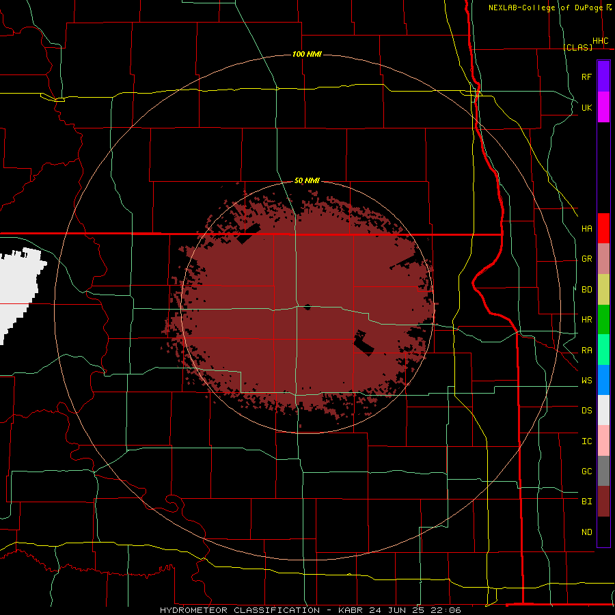The width and height of the screenshot is (615, 615).
Task: Click the BD legend label
Action: [586, 290]
